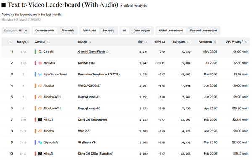
Task: Sort the Samples column
Action: [188, 42]
